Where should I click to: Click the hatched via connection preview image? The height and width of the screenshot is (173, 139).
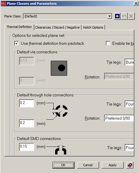(59, 68)
